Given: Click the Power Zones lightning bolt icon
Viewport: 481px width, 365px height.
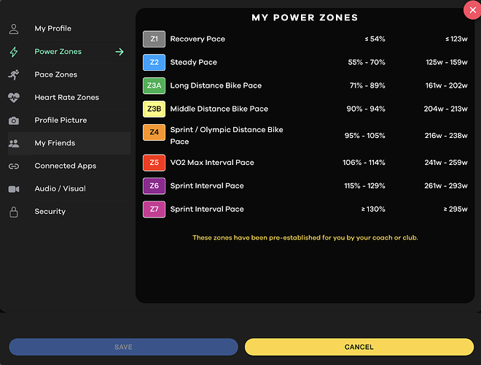Looking at the screenshot, I should coord(14,52).
